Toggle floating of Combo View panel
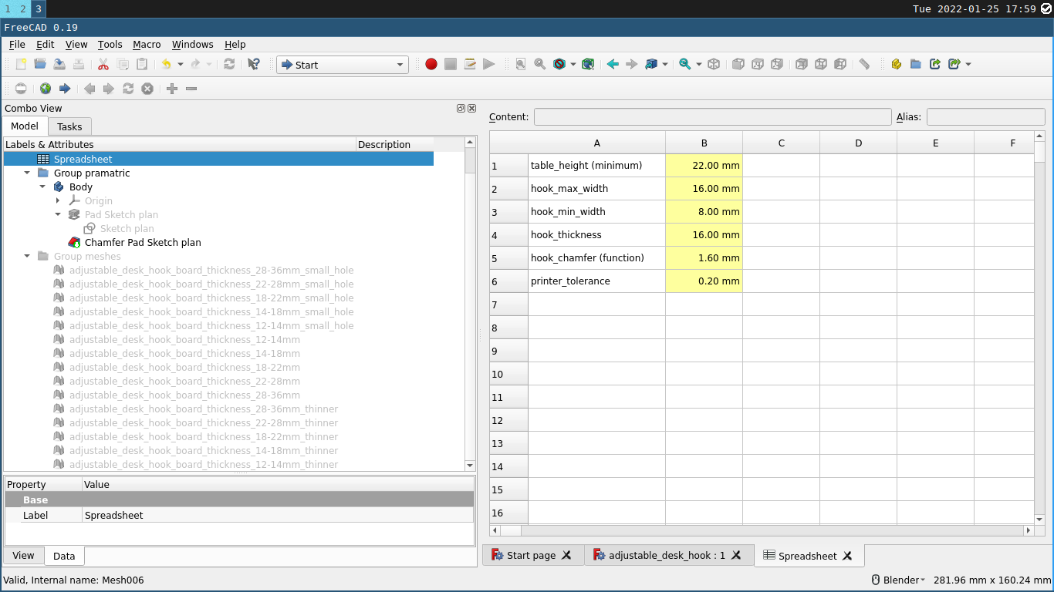1054x592 pixels. point(461,109)
